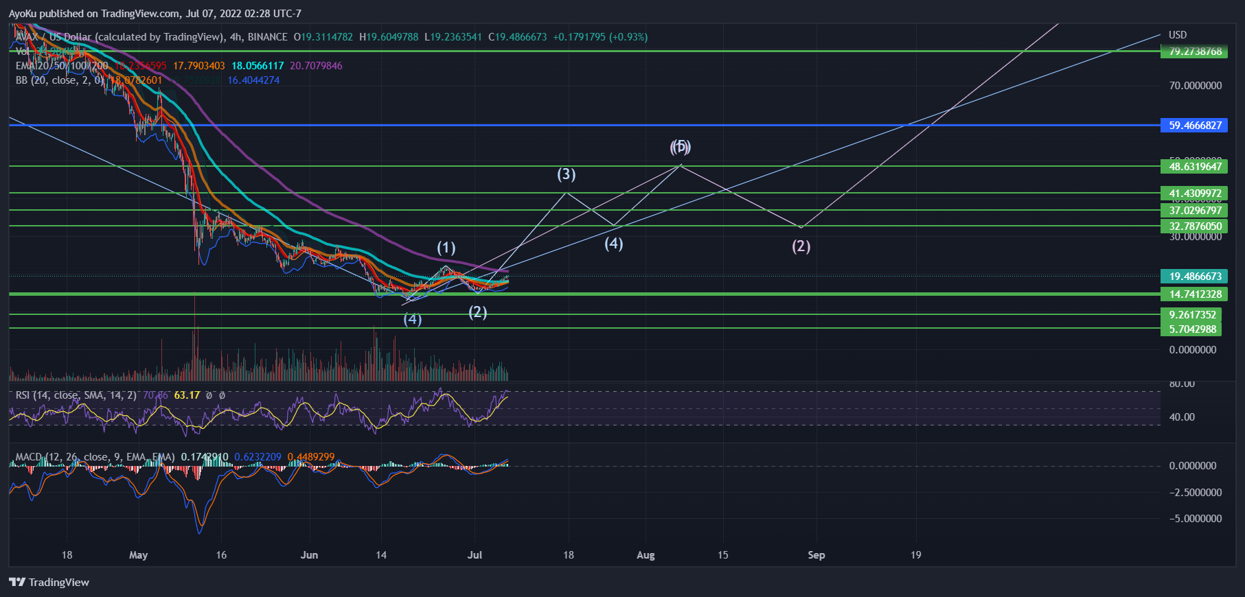Click the EMA value 18.0566117
Viewport: 1245px width, 597px height.
click(258, 66)
